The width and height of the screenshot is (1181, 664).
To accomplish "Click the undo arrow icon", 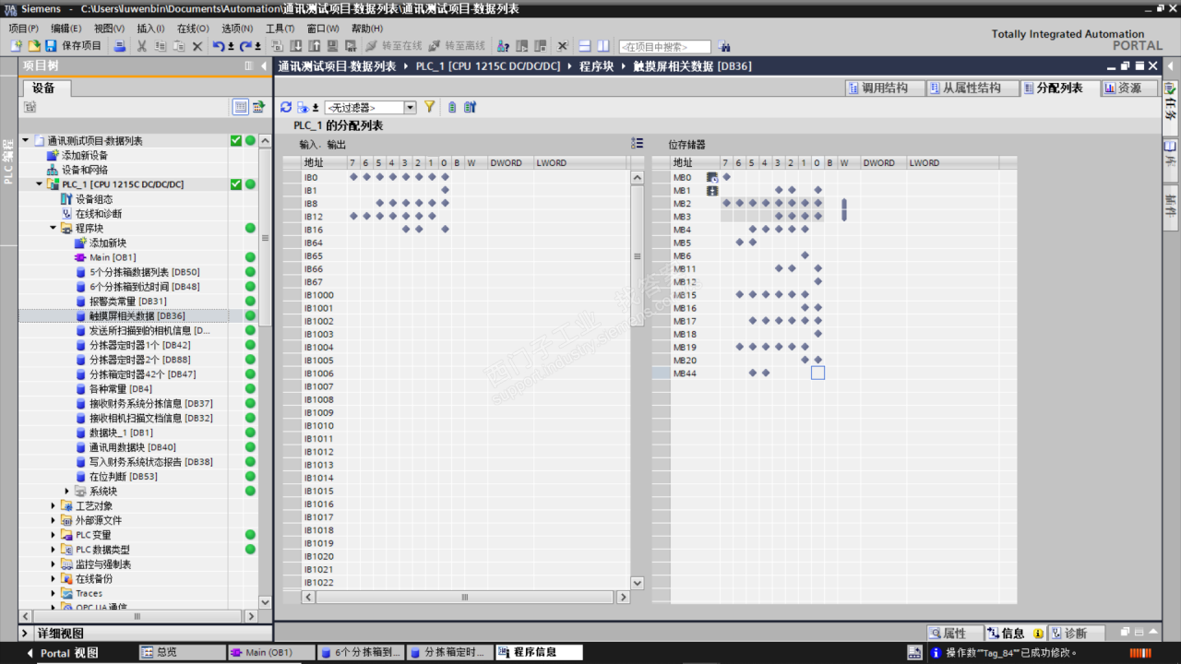I will [218, 45].
